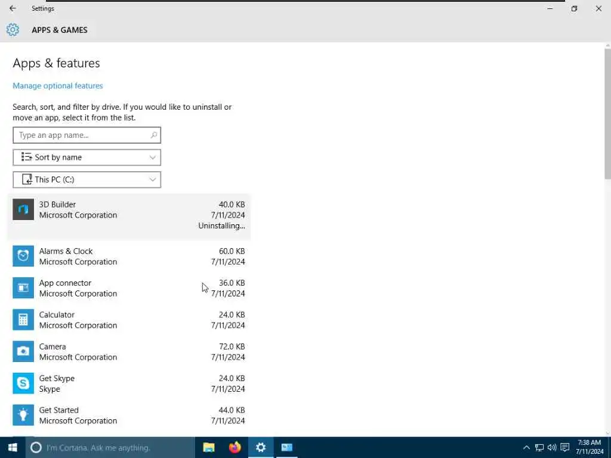Click the Type an app name search field
611x458 pixels.
click(x=87, y=135)
